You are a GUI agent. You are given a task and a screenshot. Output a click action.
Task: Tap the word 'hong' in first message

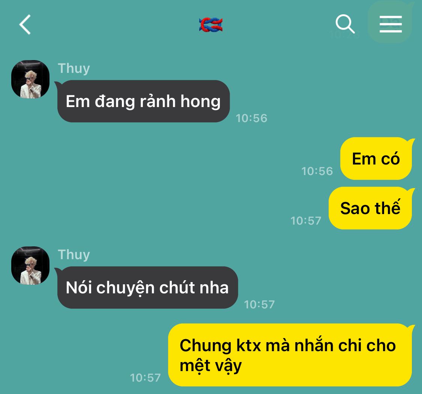(200, 101)
